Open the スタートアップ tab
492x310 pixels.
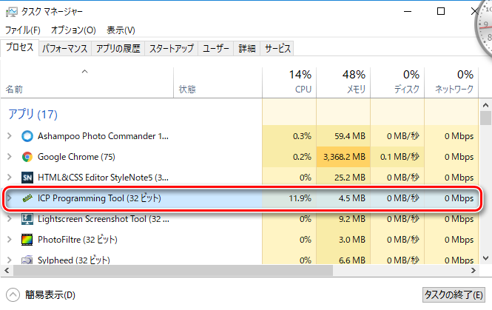click(x=171, y=49)
